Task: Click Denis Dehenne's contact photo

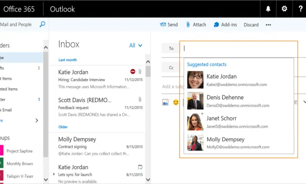Action: tap(195, 101)
